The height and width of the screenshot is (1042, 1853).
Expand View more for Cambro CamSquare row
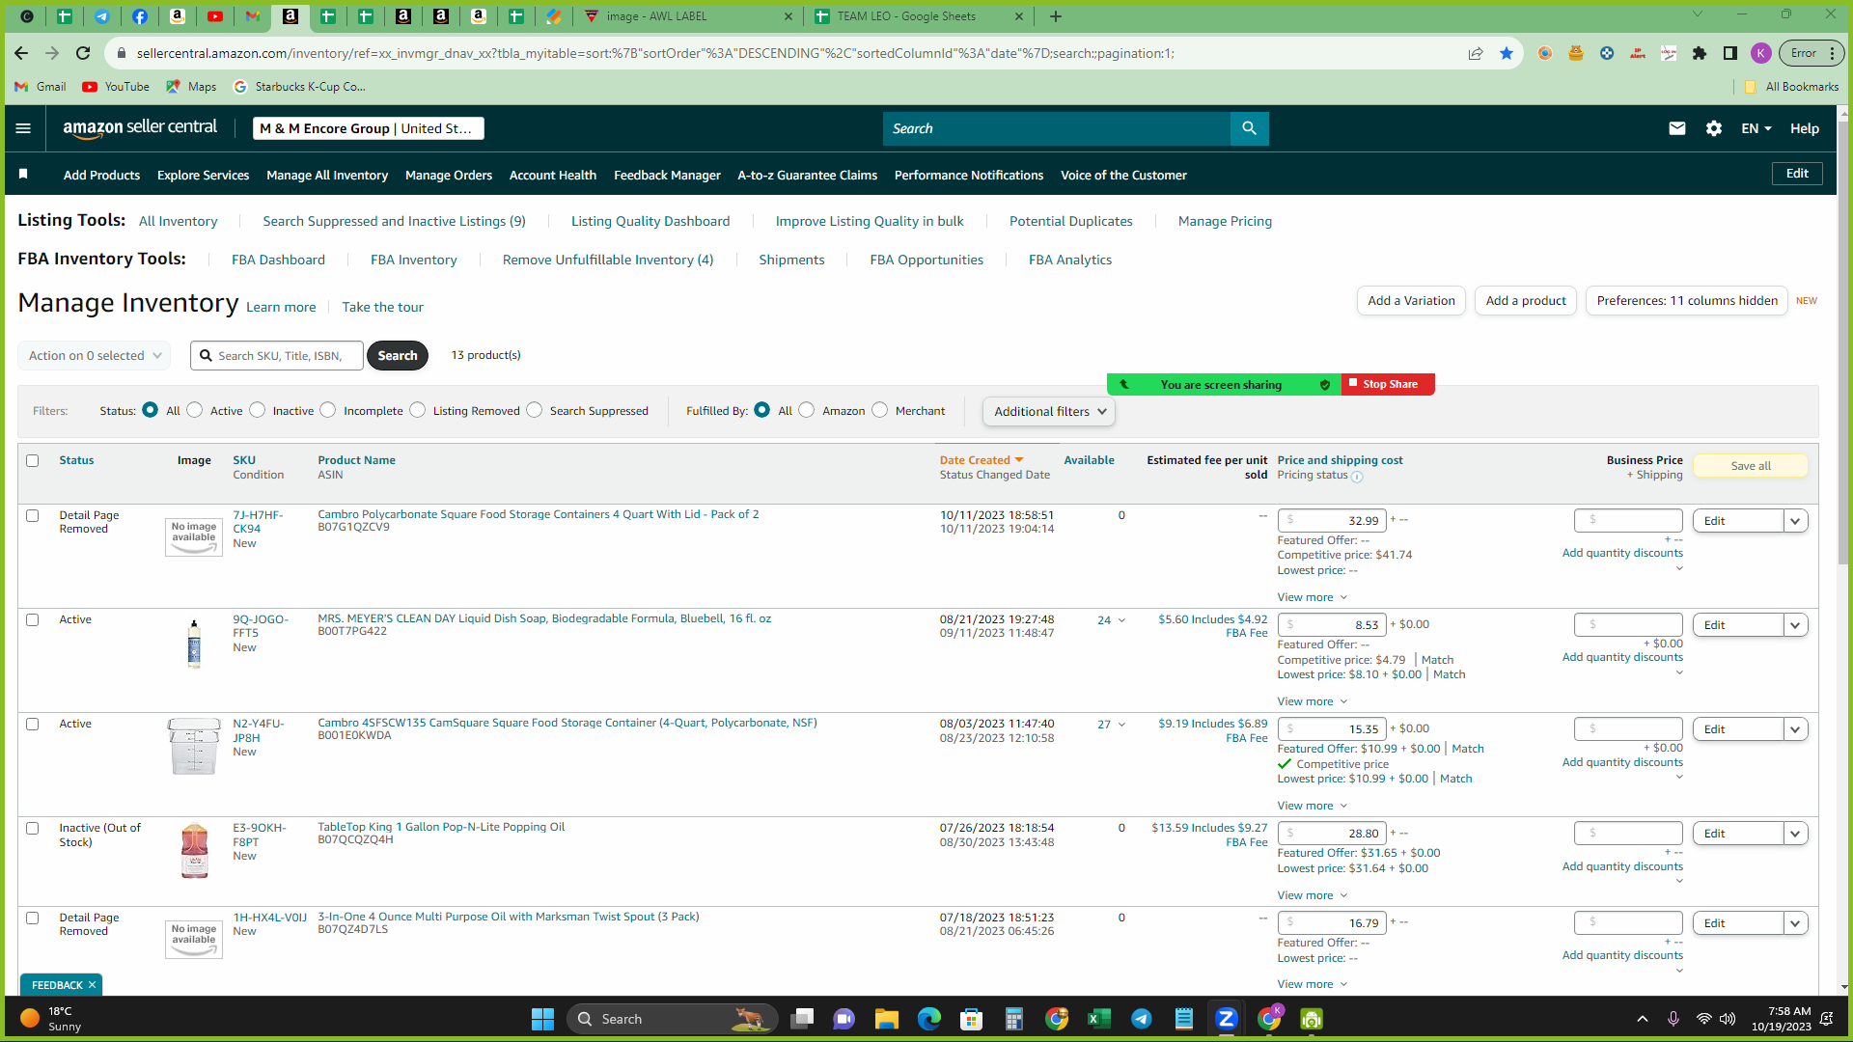point(1312,807)
